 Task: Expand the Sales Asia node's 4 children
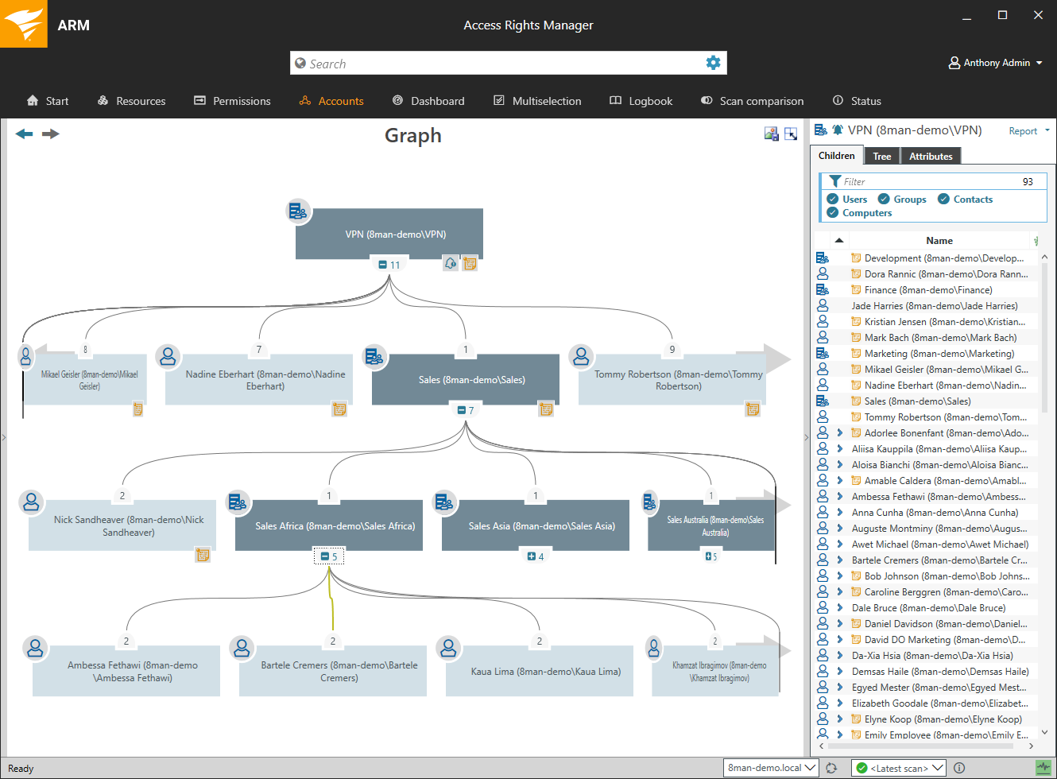531,556
